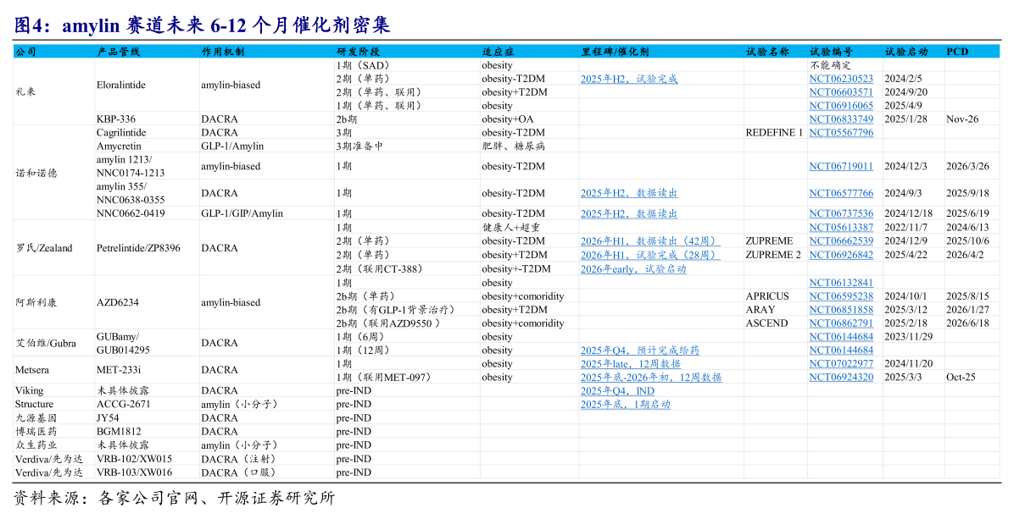Open KBP-336 trial link NCT06833749
The width and height of the screenshot is (1014, 519).
click(841, 119)
